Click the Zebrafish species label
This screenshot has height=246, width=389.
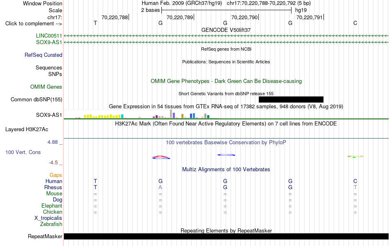[x=51, y=224]
